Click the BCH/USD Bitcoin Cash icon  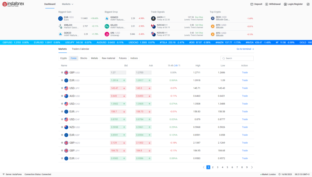pyautogui.click(x=213, y=18)
